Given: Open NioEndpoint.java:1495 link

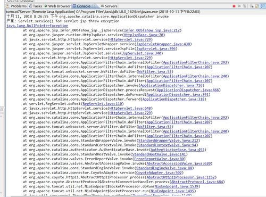Looking at the screenshot, I should [172, 191].
